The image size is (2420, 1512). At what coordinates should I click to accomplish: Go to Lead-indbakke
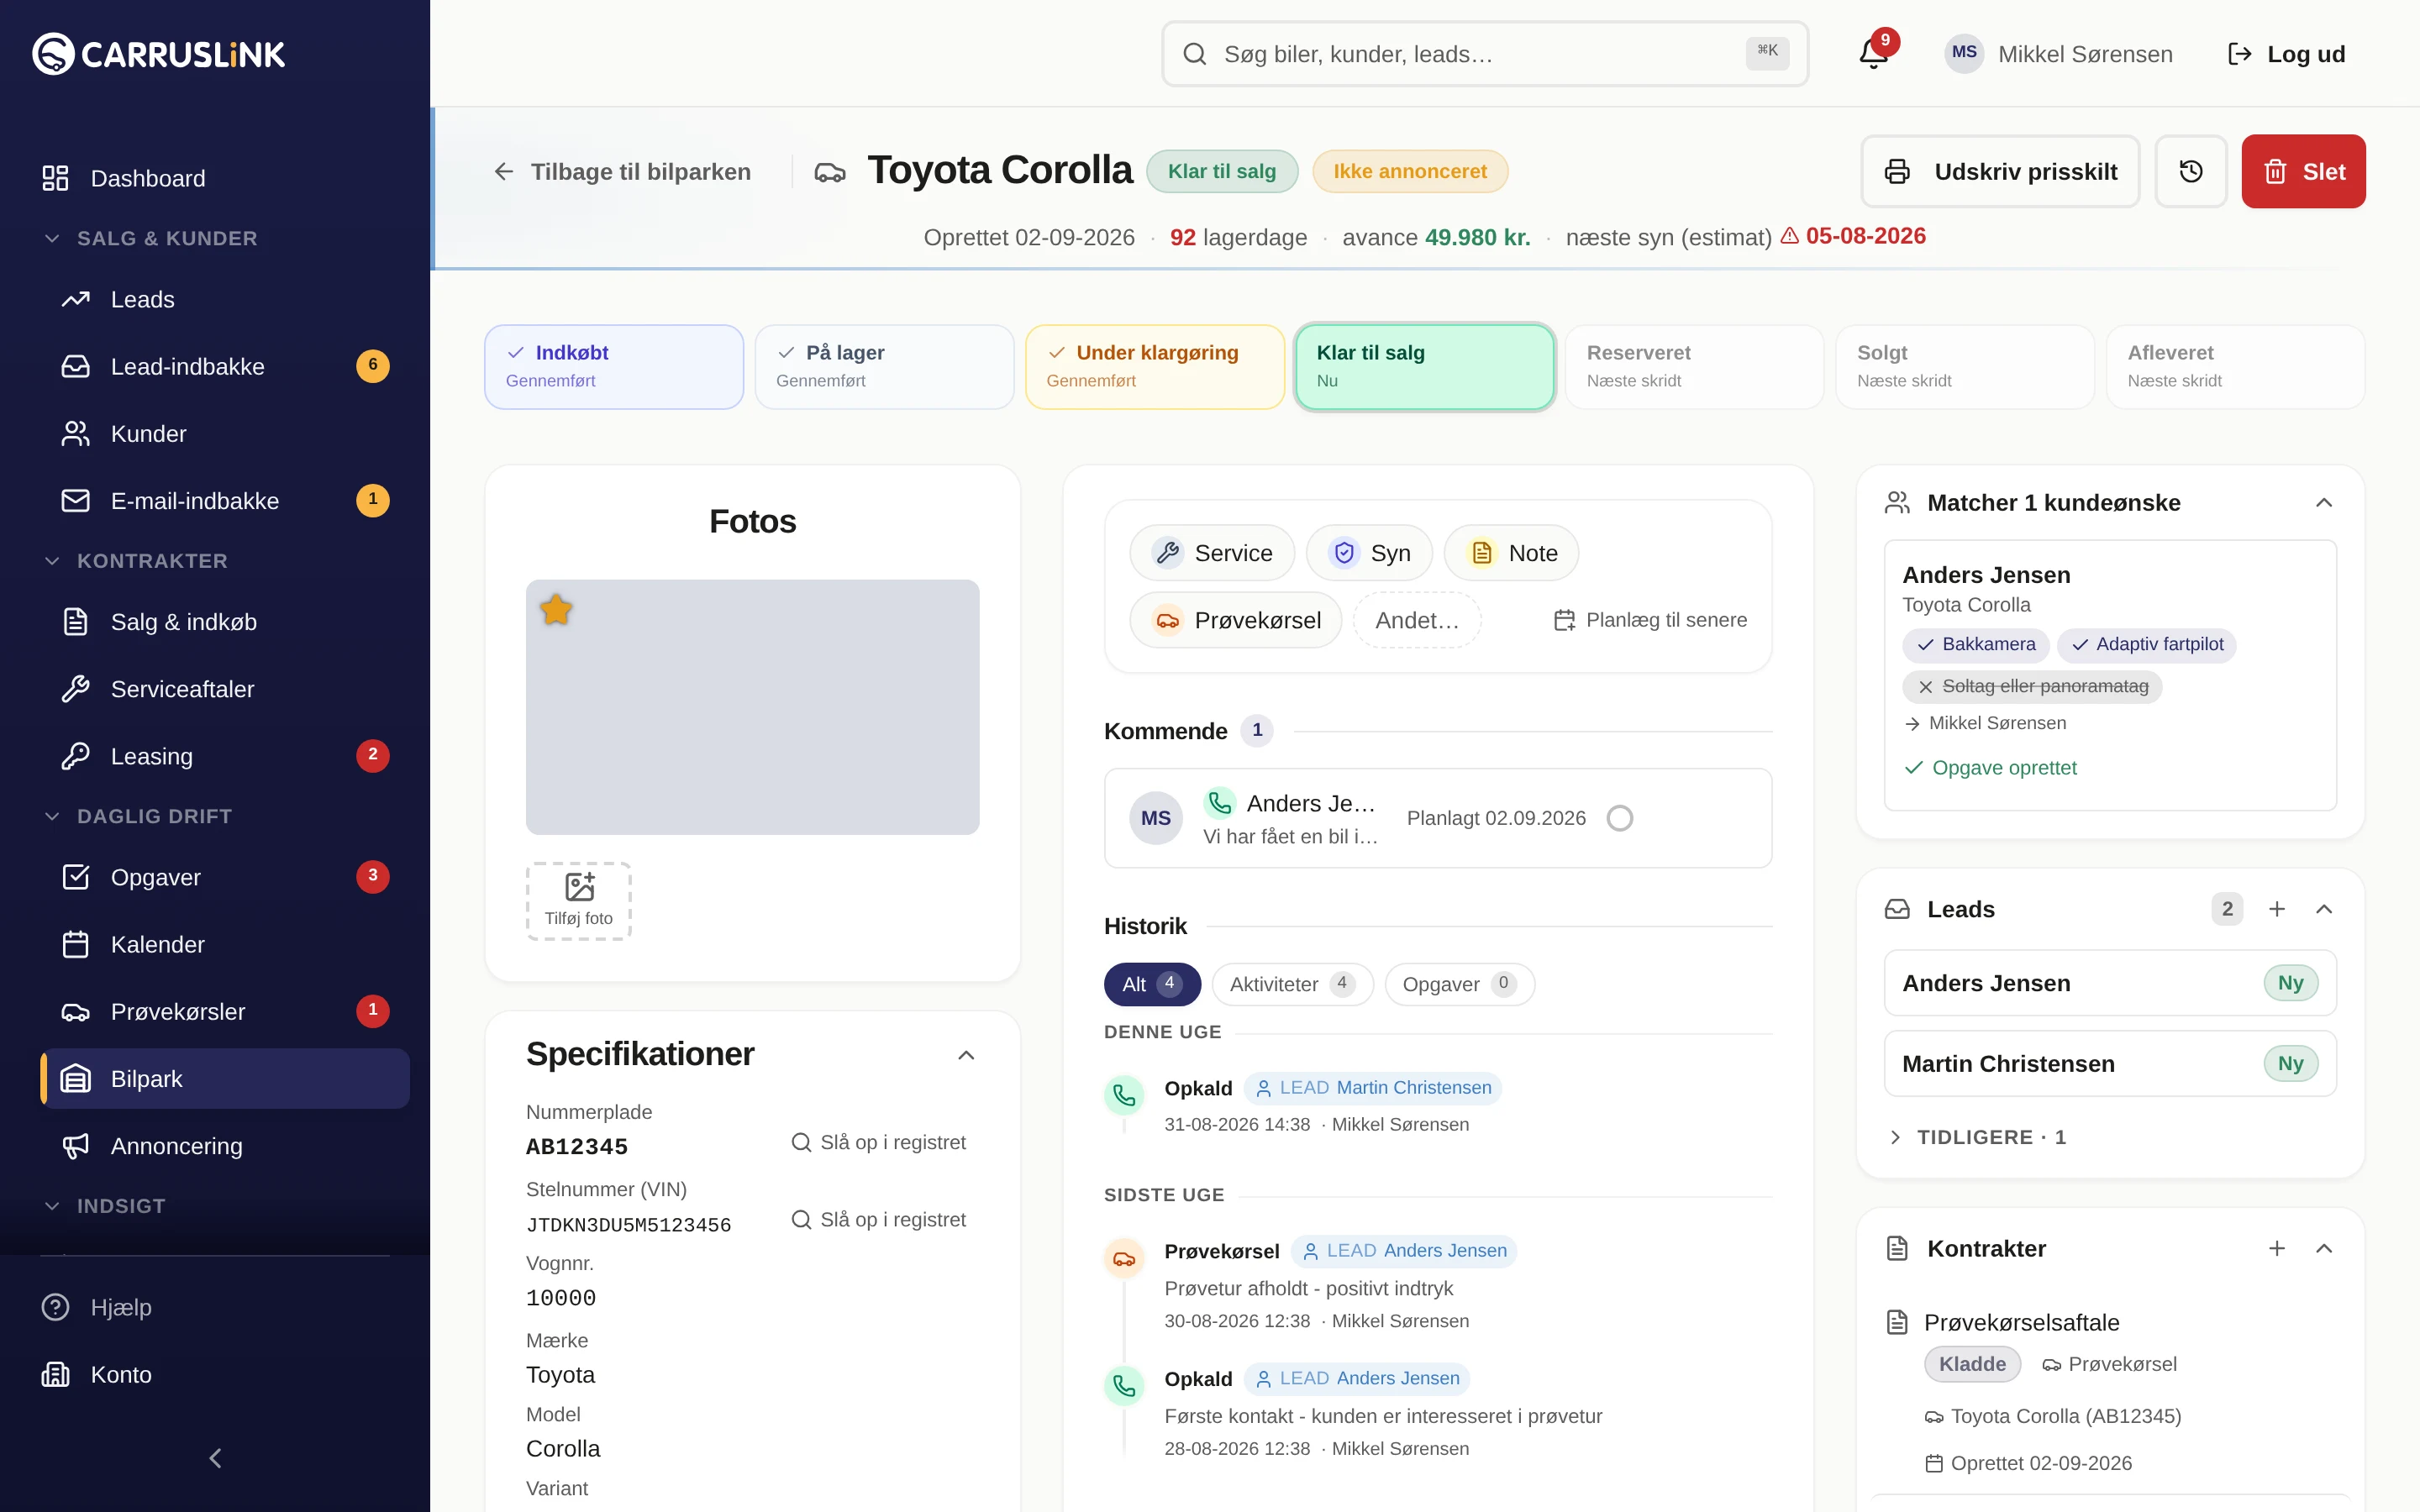coord(225,366)
